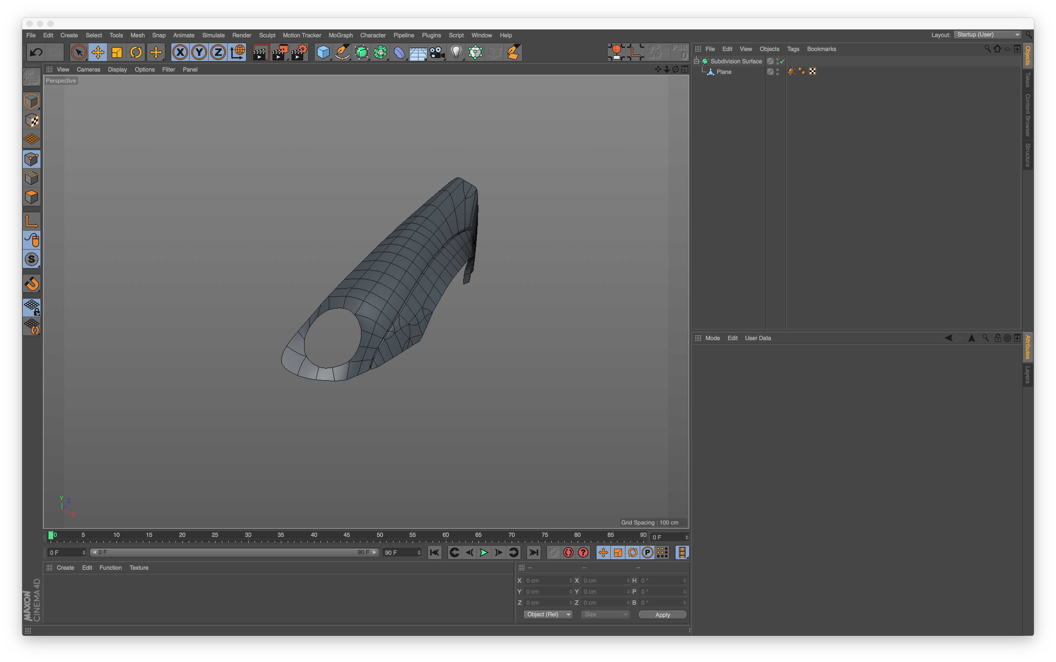The image size is (1056, 662).
Task: Open the material manager Create menu
Action: pos(65,568)
